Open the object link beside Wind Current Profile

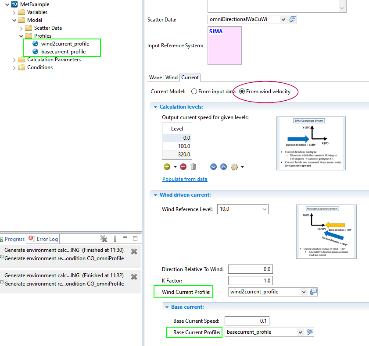(x=313, y=292)
